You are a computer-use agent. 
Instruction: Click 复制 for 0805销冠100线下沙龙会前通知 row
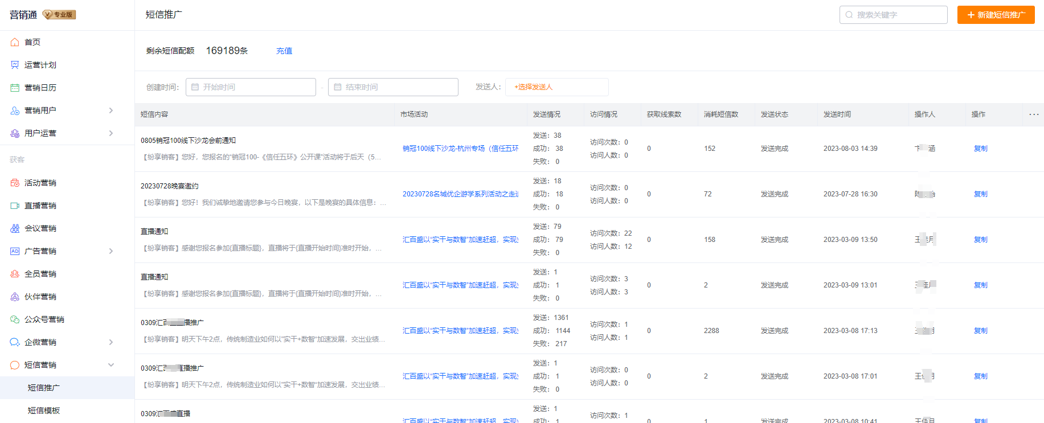point(980,149)
